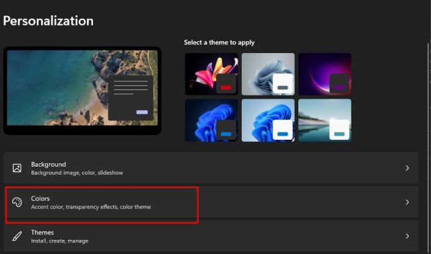The height and width of the screenshot is (254, 431).
Task: Apply the light blue bloom theme
Action: pos(268,120)
